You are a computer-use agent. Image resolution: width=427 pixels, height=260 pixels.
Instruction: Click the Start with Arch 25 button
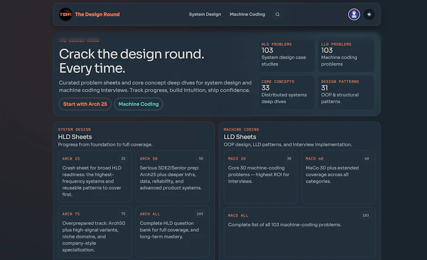(x=85, y=104)
